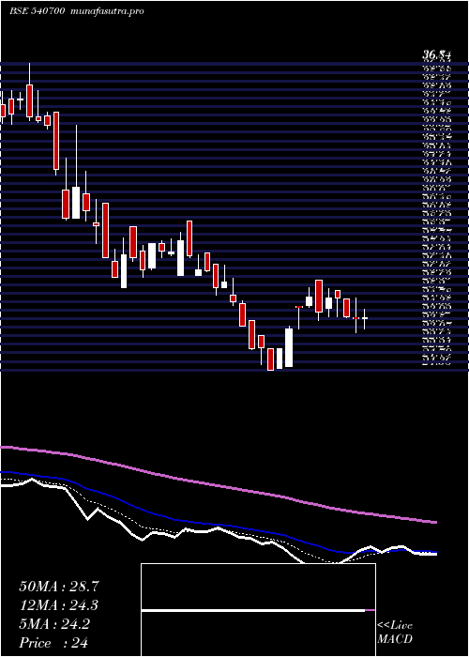Click inside the MACD histogram box
This screenshot has height=657, width=469.
tap(258, 610)
